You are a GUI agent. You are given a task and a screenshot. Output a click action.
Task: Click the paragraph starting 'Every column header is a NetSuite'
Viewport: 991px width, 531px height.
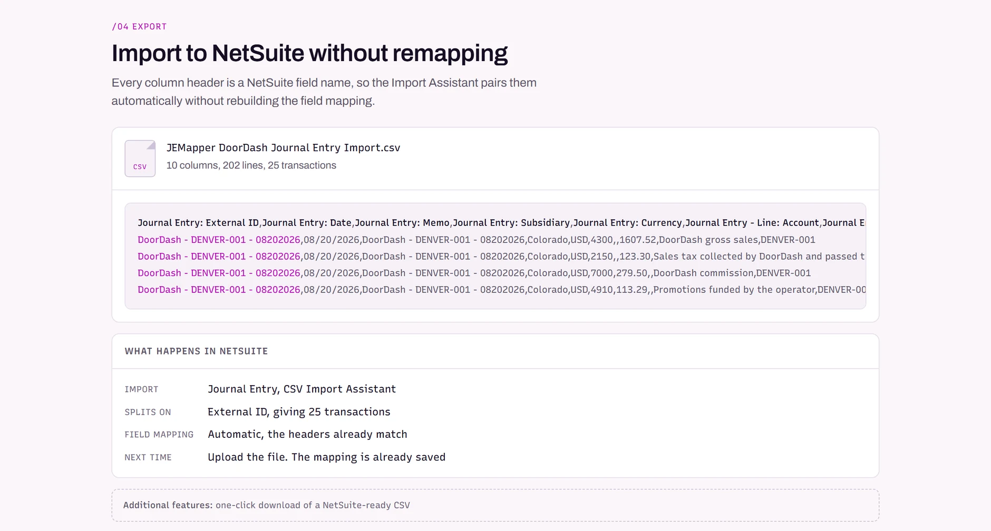324,92
